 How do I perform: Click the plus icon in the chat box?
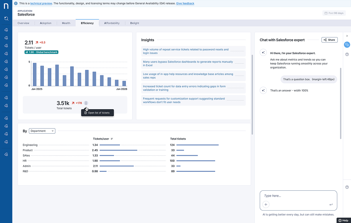(266, 204)
